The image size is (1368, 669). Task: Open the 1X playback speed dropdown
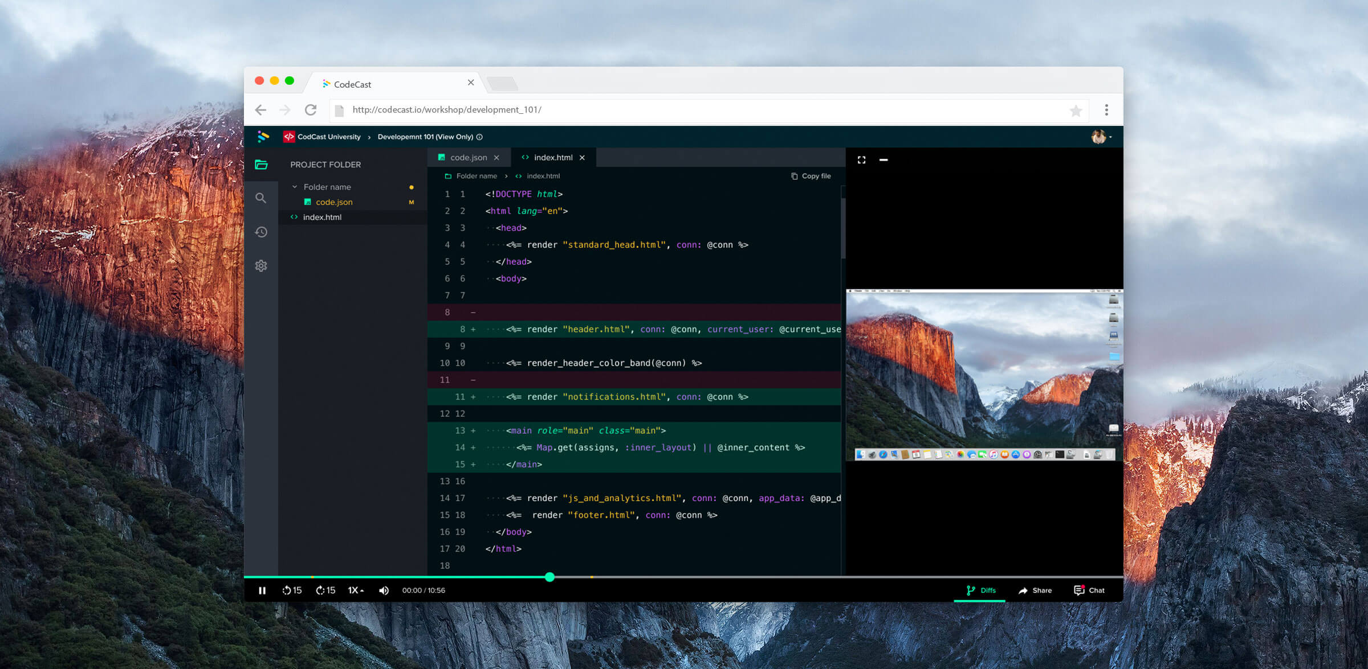pos(356,590)
